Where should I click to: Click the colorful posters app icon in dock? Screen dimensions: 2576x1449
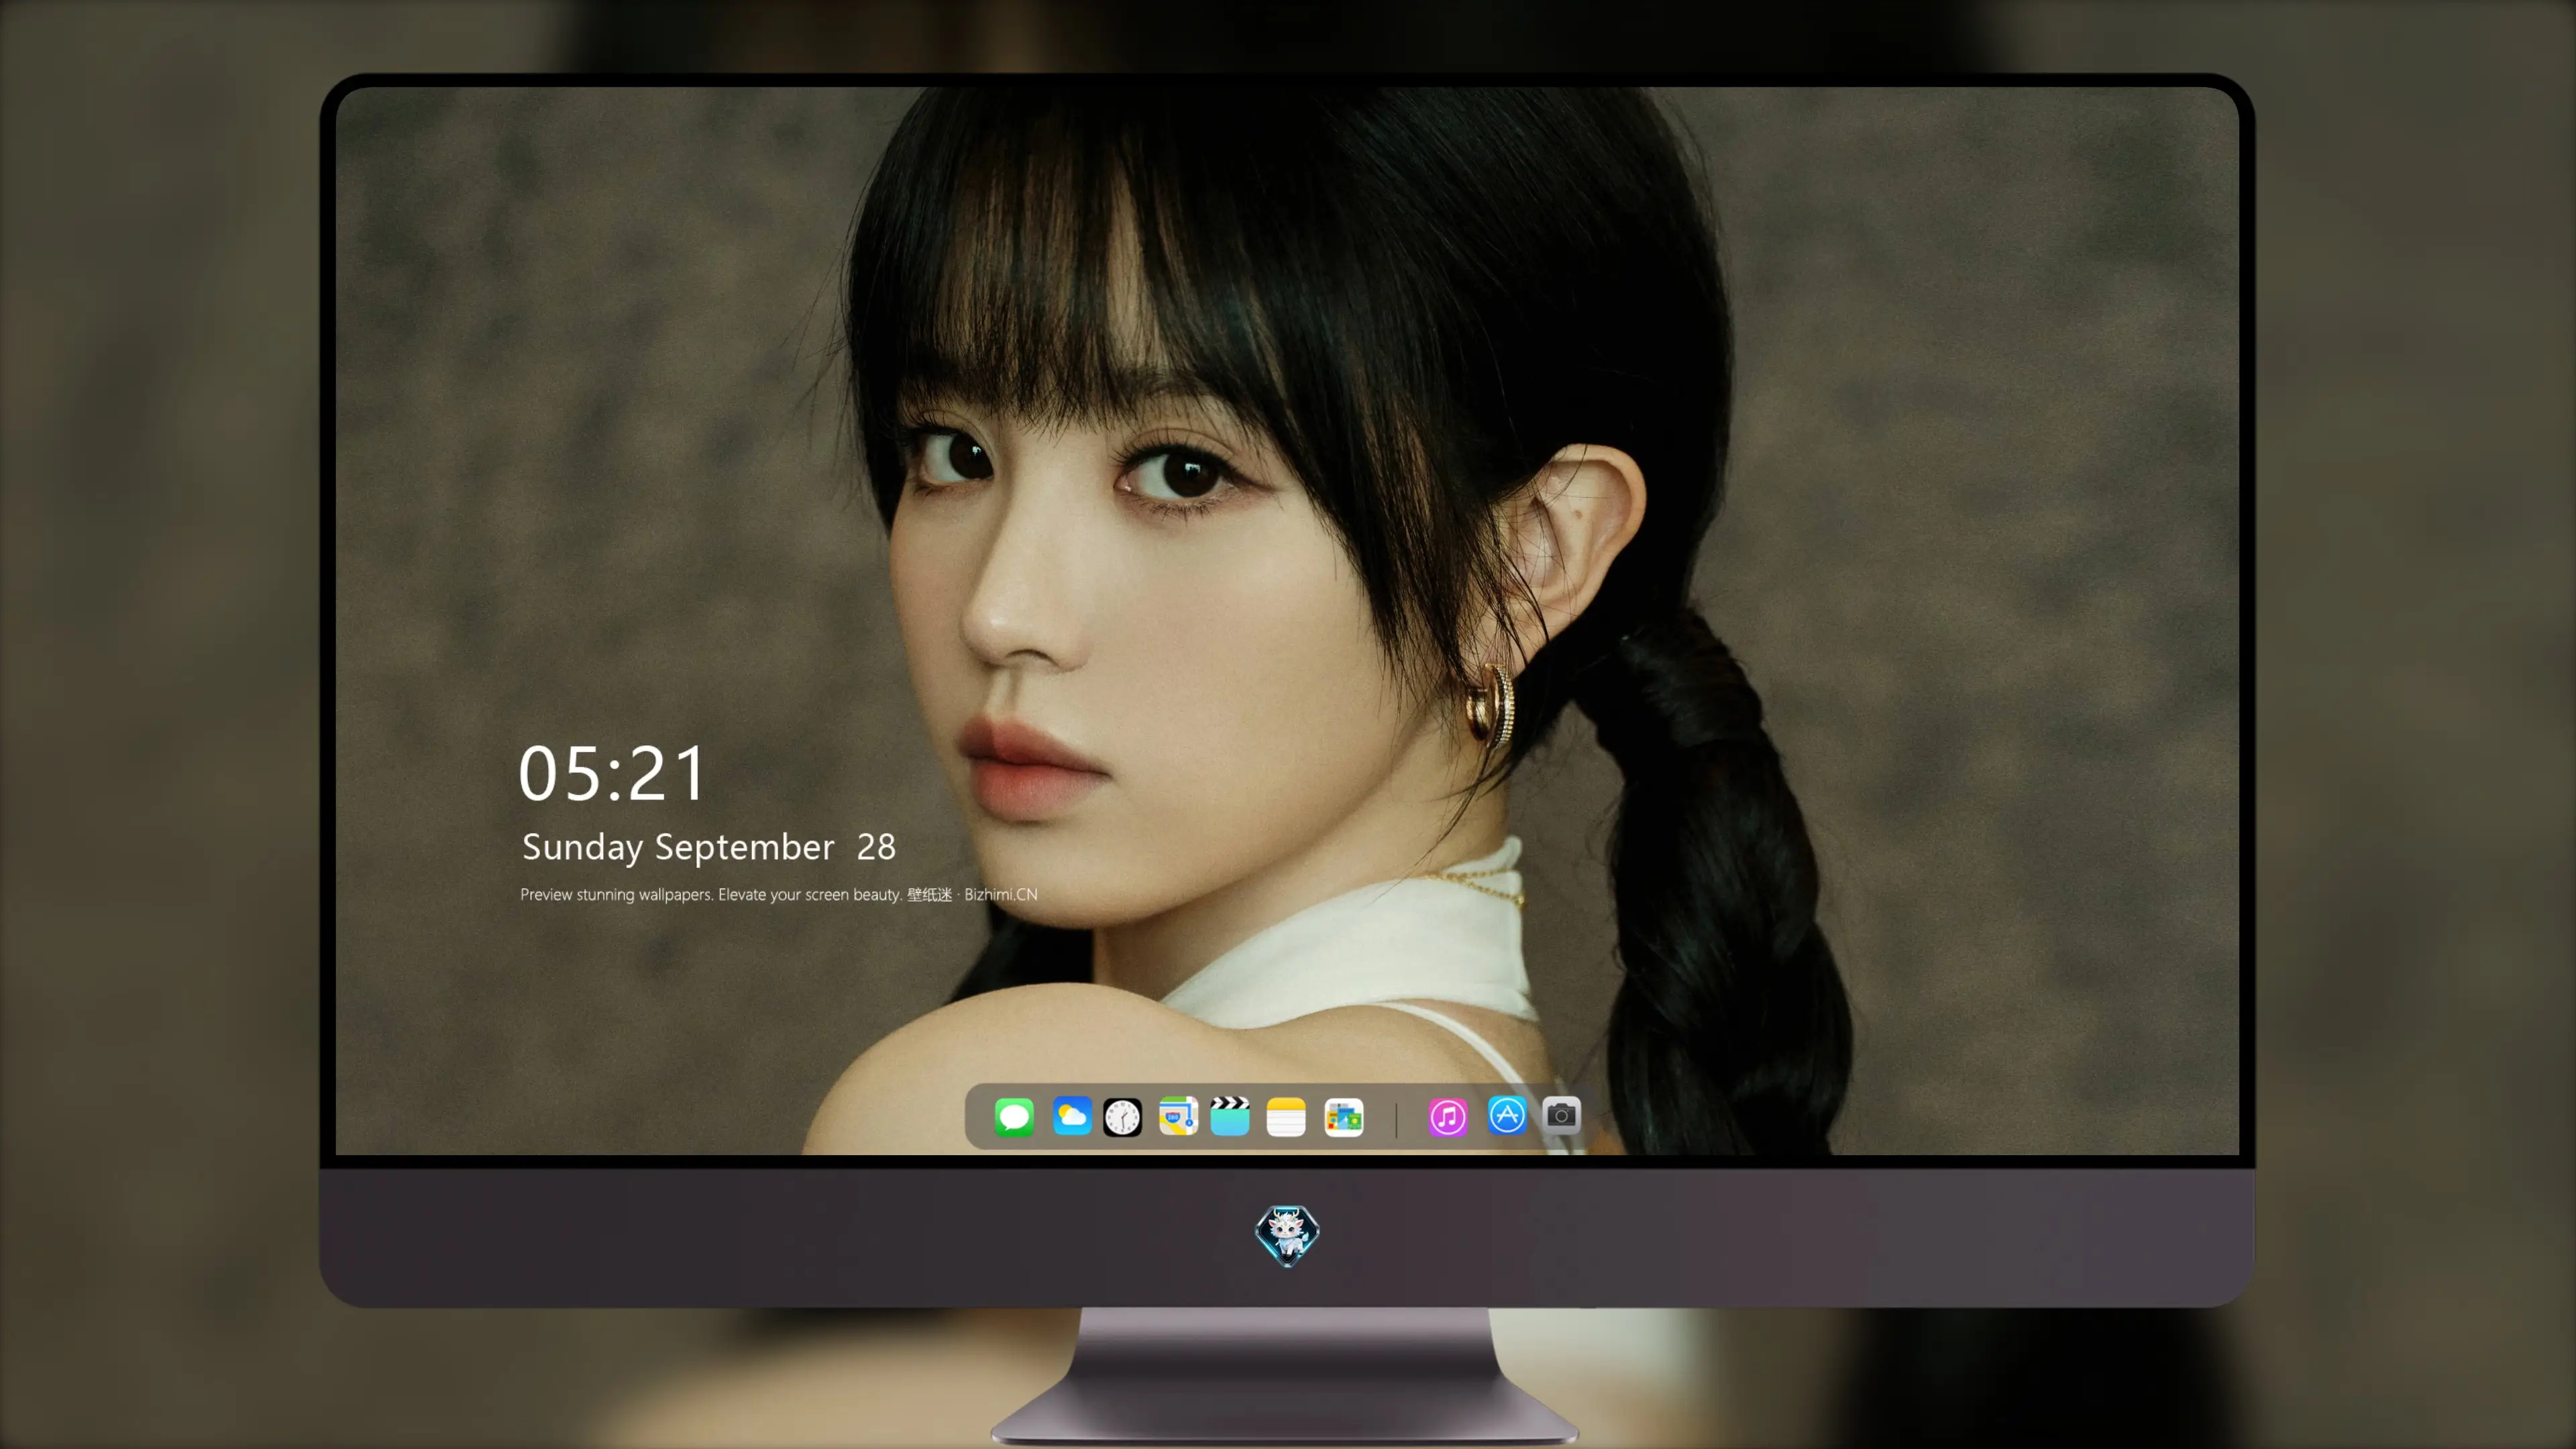[1344, 1117]
